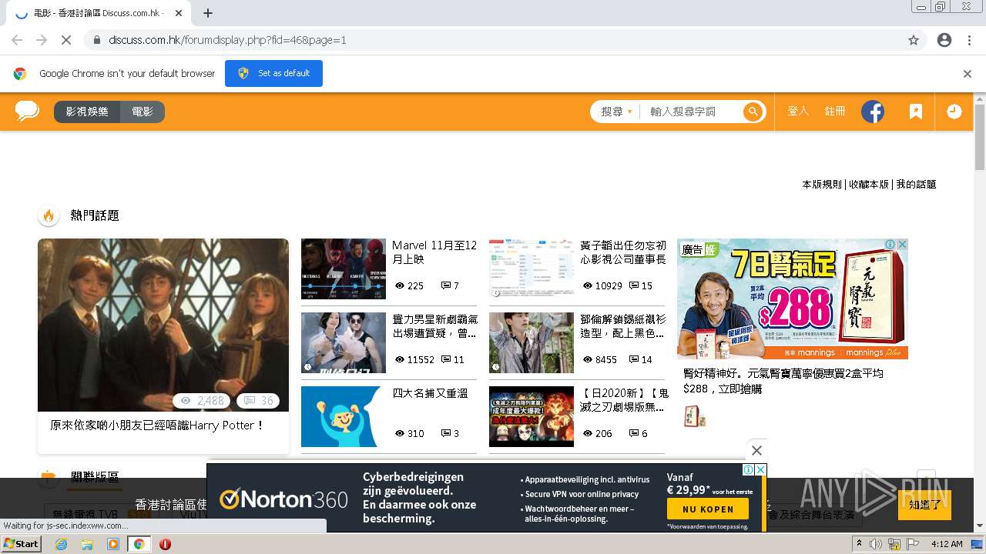Click the volume icon in system tray
The height and width of the screenshot is (554, 986).
tap(877, 544)
